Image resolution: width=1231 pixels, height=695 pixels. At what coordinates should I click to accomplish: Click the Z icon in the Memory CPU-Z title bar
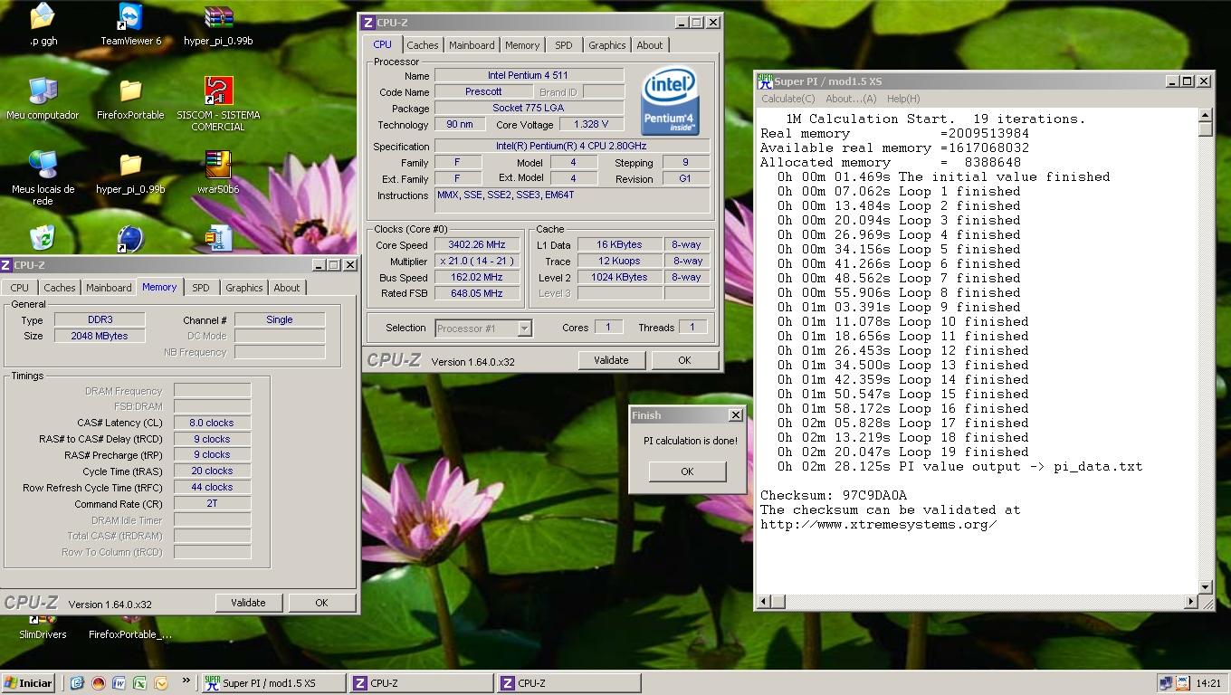[x=6, y=265]
